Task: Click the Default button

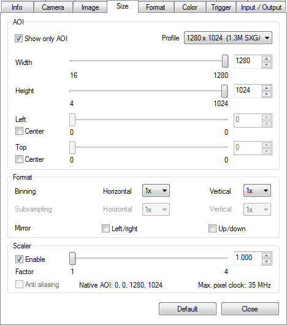Action: (188, 309)
